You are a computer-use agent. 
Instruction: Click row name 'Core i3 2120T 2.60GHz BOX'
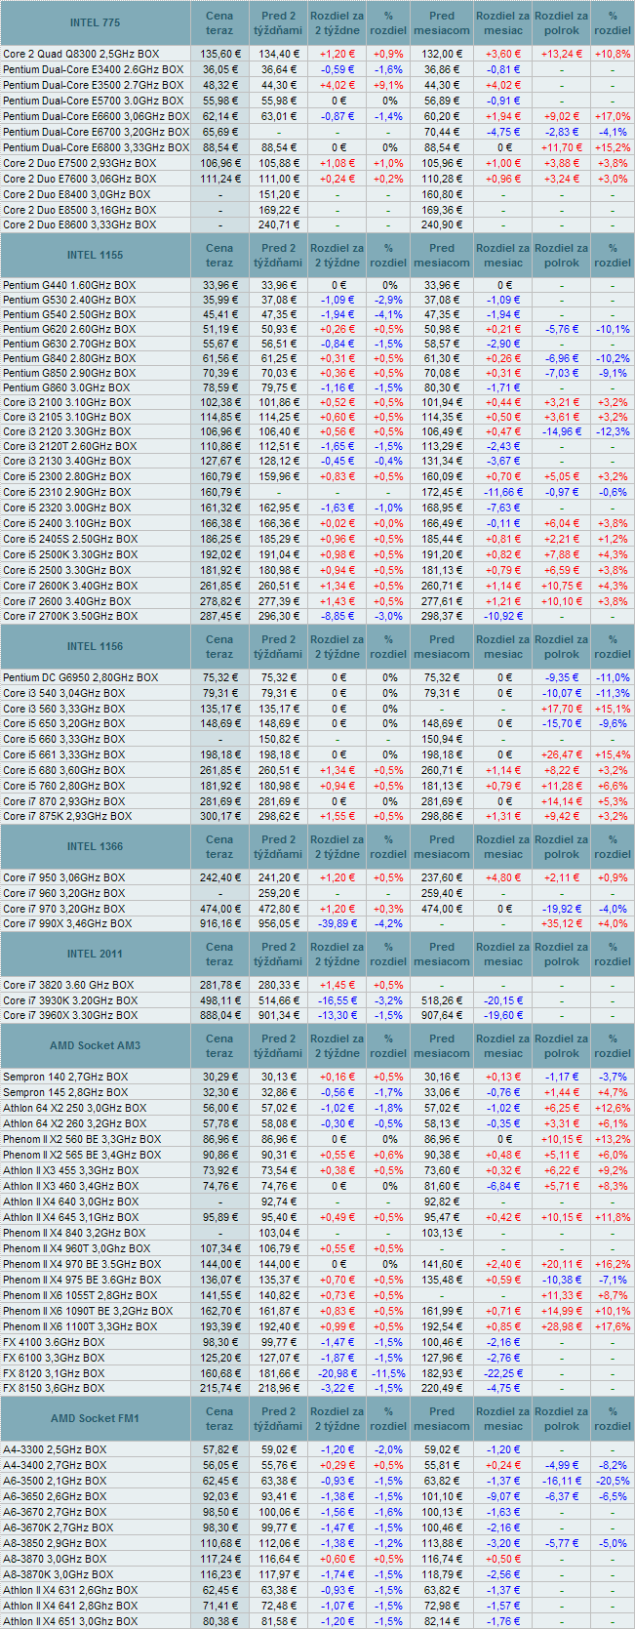70,446
